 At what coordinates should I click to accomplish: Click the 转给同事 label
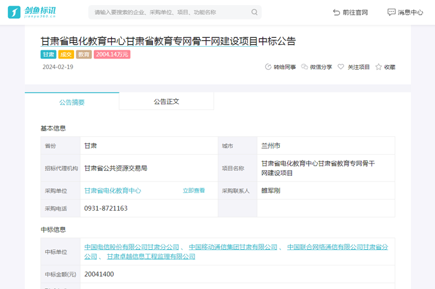coord(285,67)
